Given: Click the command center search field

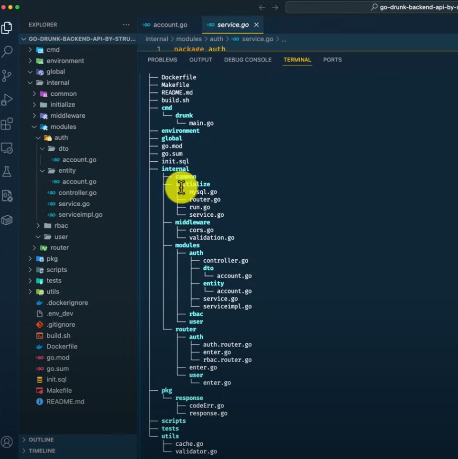Looking at the screenshot, I should point(371,7).
